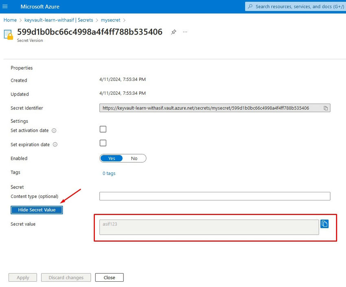
Task: Click the Content type input field
Action: (215, 196)
